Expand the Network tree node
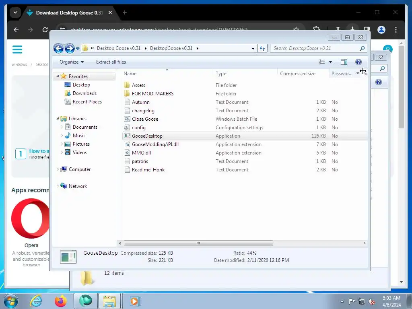 pyautogui.click(x=58, y=186)
